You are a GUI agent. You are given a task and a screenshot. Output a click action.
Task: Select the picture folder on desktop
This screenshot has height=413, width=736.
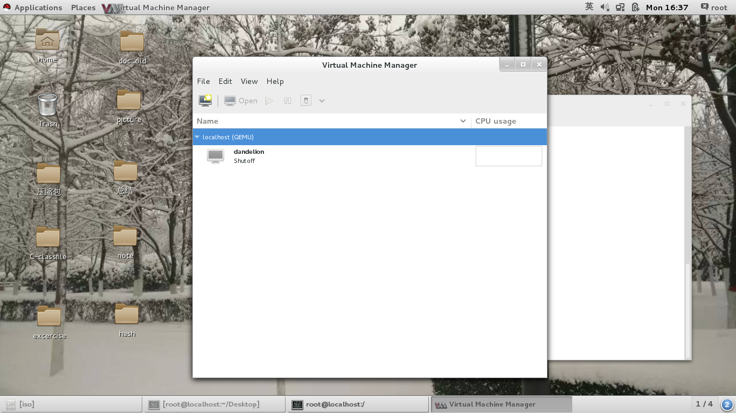click(129, 106)
